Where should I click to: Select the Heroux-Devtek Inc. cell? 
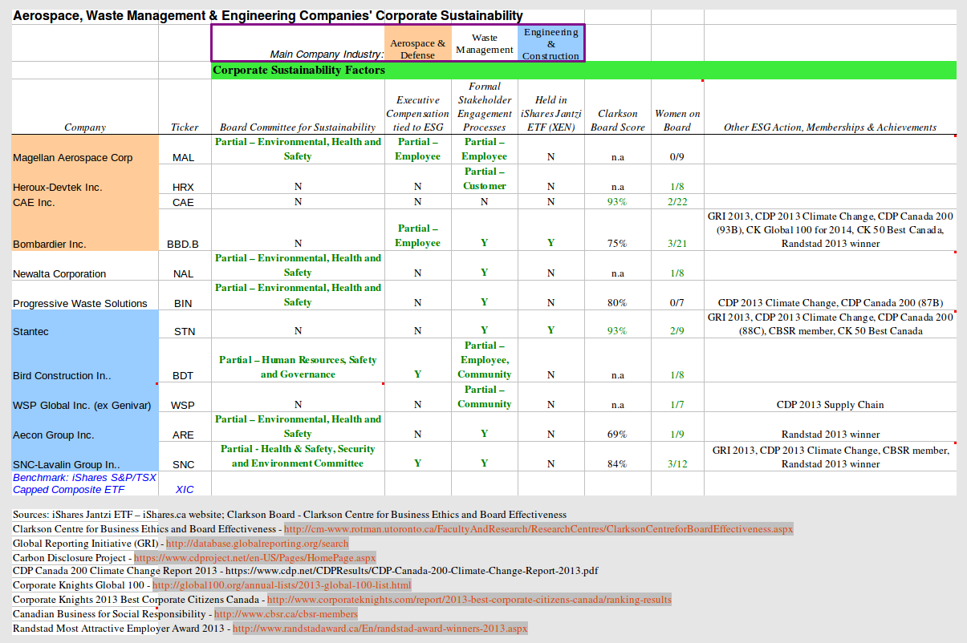tap(85, 179)
